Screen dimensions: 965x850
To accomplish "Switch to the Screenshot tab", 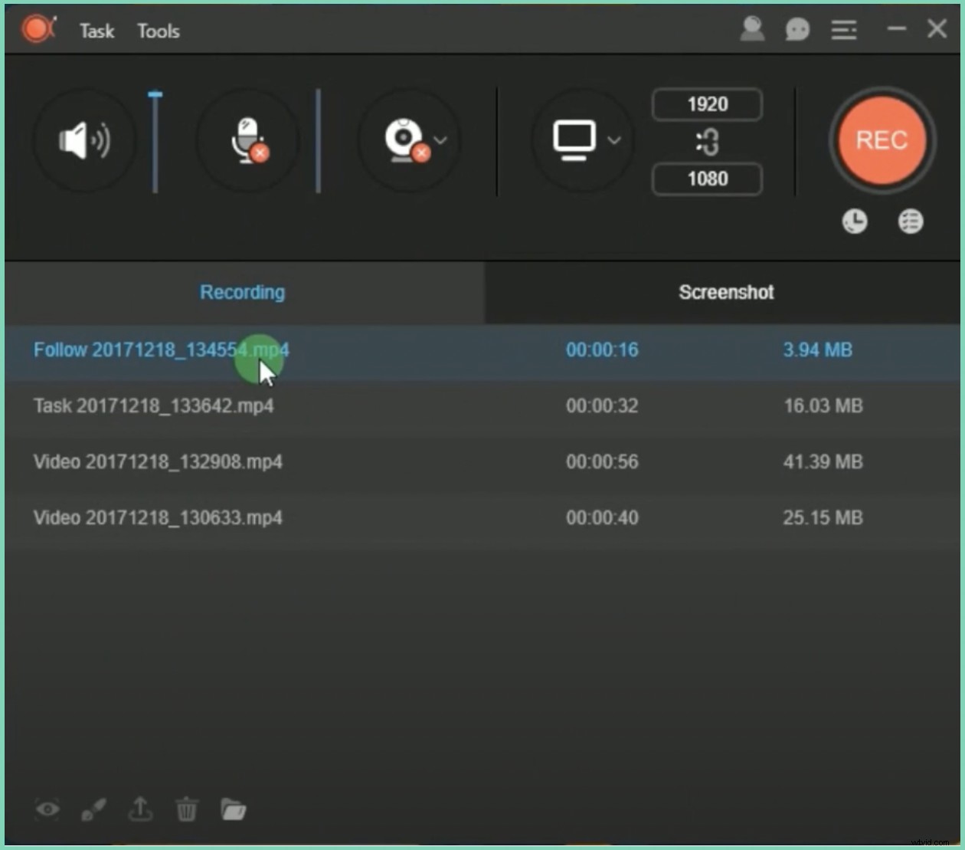I will (725, 292).
